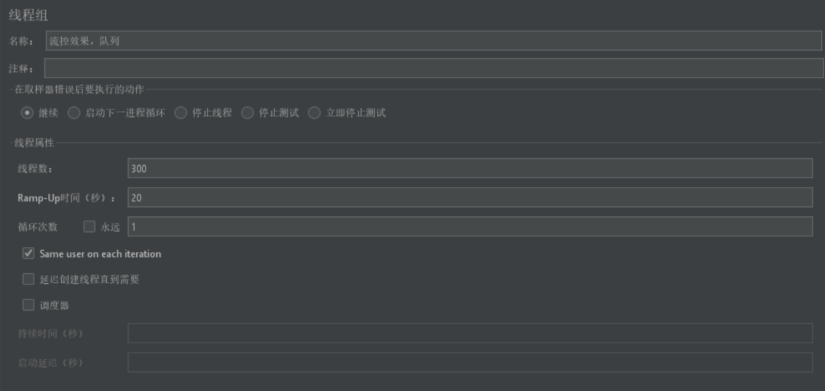This screenshot has width=825, height=391.
Task: Click the 线程属性 section heading
Action: click(x=34, y=143)
